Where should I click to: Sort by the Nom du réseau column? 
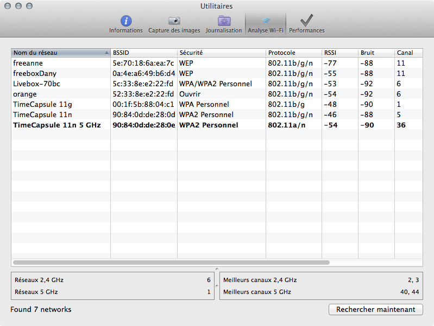coord(60,53)
